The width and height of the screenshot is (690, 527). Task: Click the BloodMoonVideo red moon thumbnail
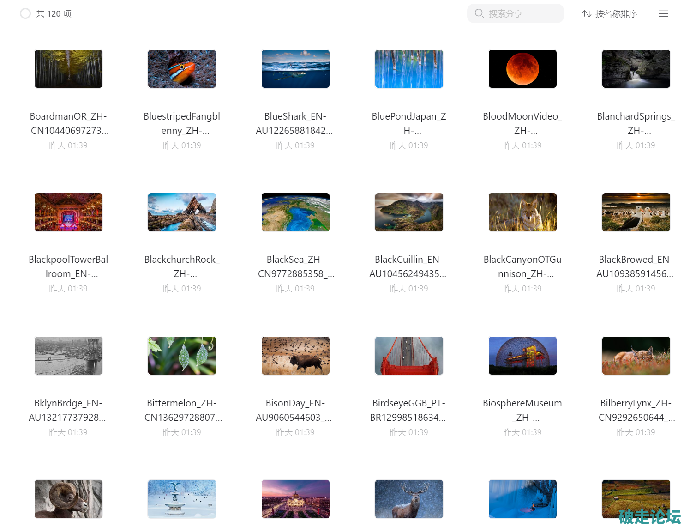coord(522,69)
